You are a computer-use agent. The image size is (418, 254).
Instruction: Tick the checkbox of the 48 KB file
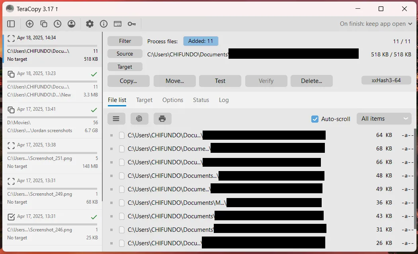click(121, 176)
